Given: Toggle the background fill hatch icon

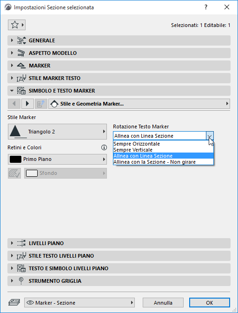Looking at the screenshot, I should coord(14,173).
